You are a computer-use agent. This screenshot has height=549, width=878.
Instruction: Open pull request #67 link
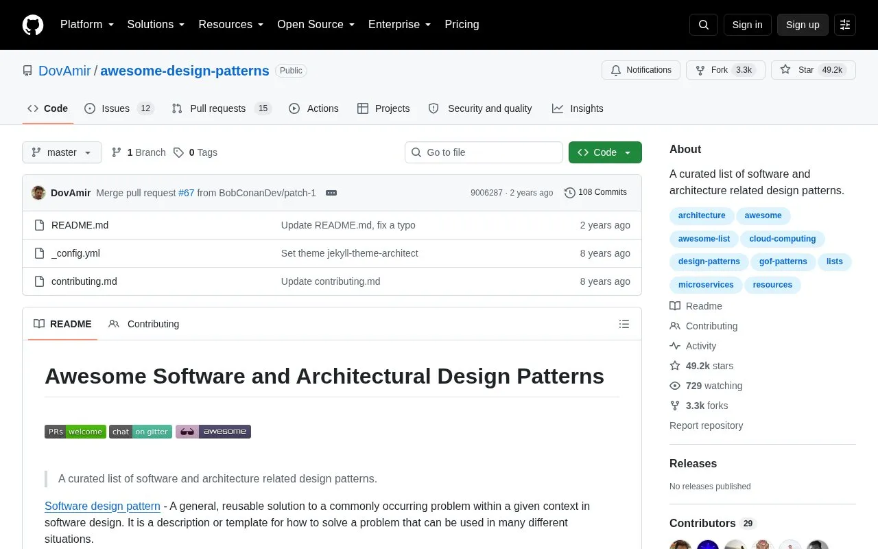pos(187,193)
